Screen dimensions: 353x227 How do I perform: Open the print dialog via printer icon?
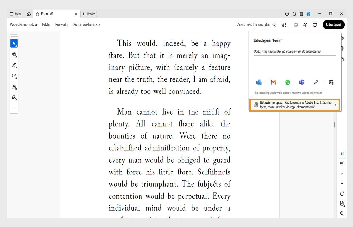click(x=315, y=25)
